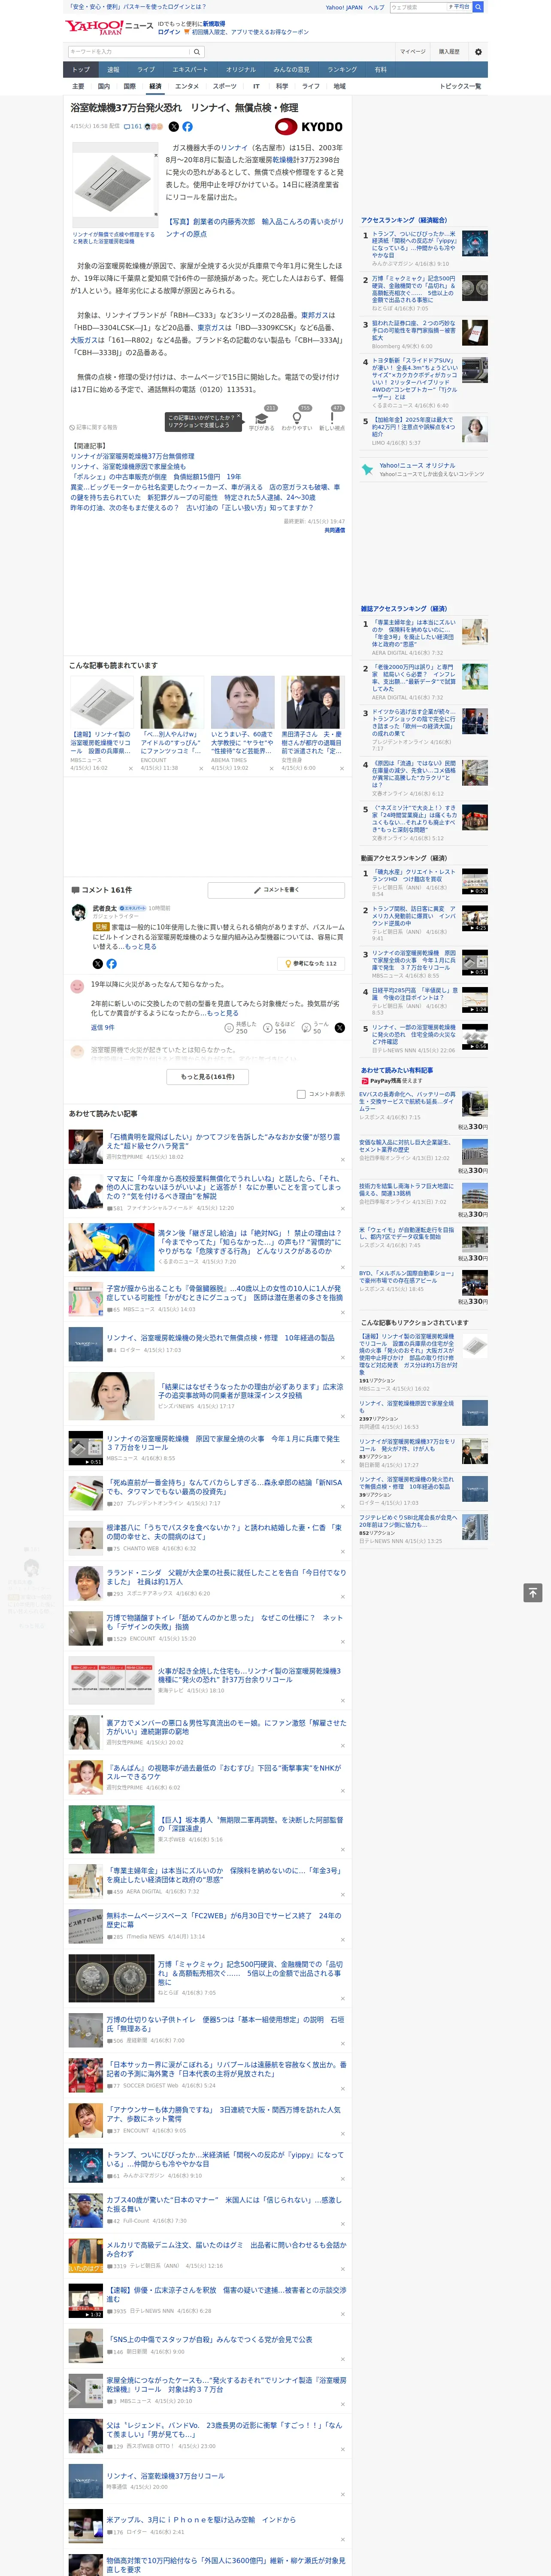551x2576 pixels.
Task: Click the 新しい視点 exclamation reaction
Action: click(332, 419)
